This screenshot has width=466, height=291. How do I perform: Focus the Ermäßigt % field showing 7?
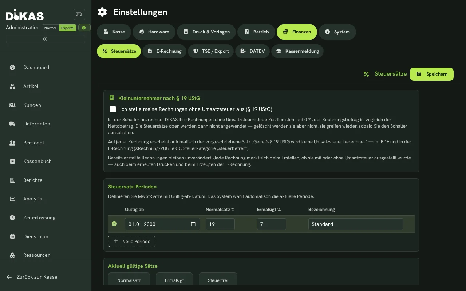click(x=272, y=224)
